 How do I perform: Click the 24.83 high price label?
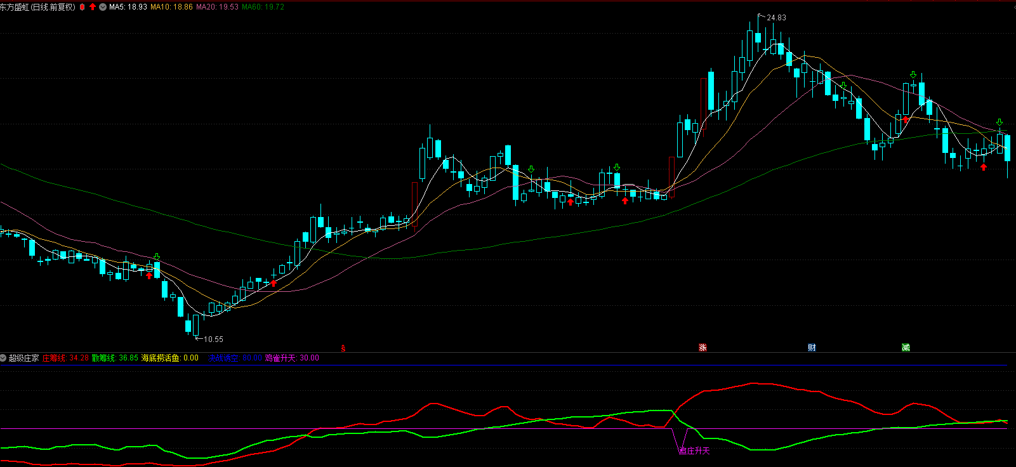776,18
